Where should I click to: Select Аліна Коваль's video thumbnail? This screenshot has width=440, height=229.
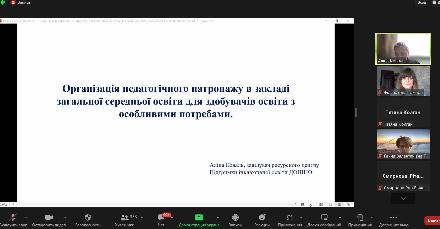pyautogui.click(x=403, y=49)
